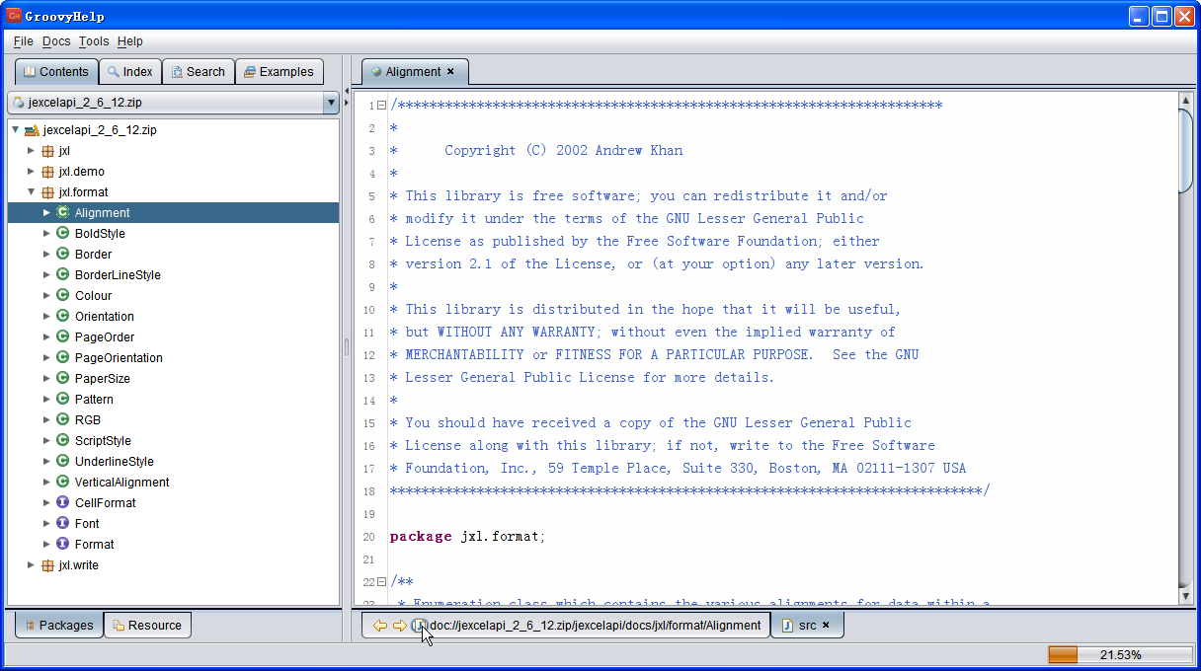Expand the BorderLineStyle class node
The image size is (1201, 671).
[46, 274]
